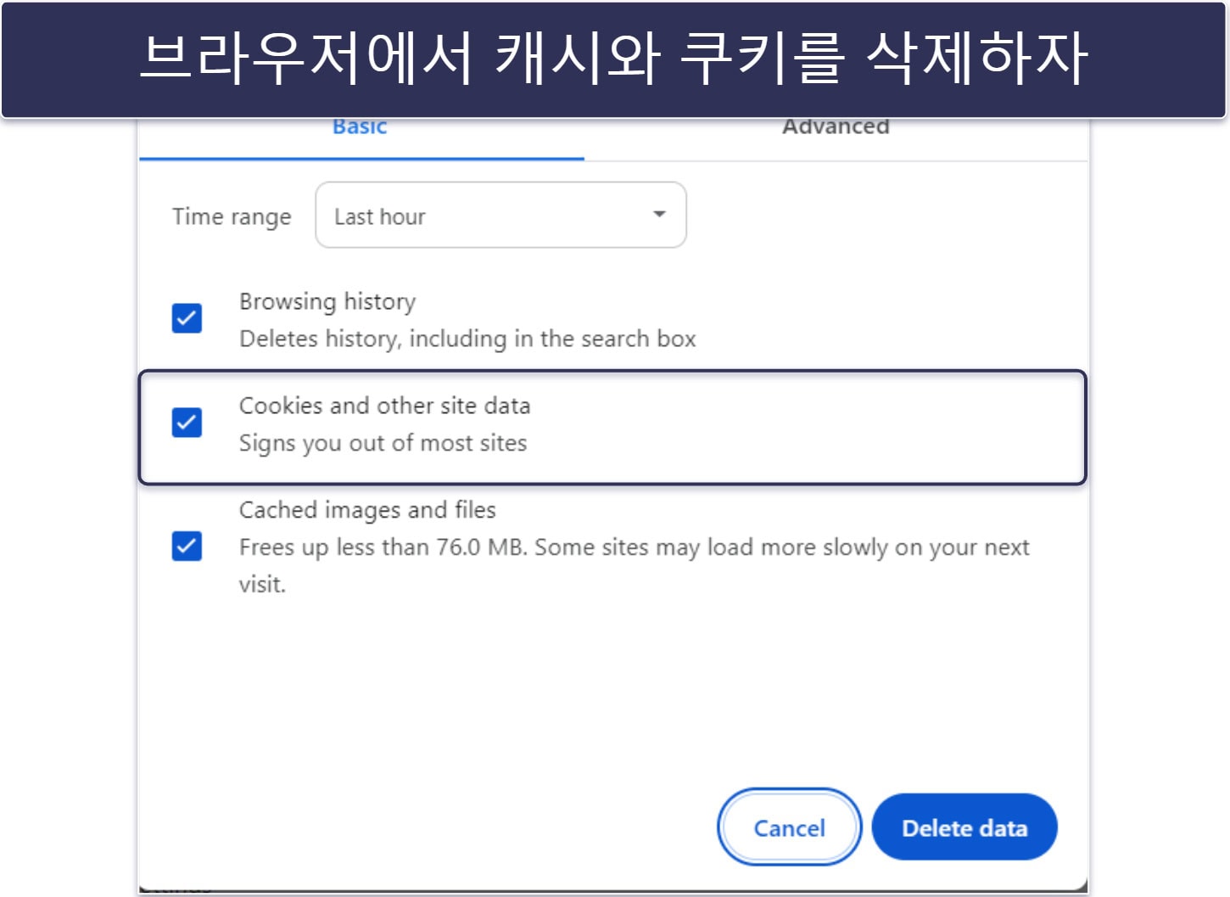This screenshot has height=897, width=1230.
Task: Click 'Deletes history, including in the search box'
Action: tap(467, 339)
